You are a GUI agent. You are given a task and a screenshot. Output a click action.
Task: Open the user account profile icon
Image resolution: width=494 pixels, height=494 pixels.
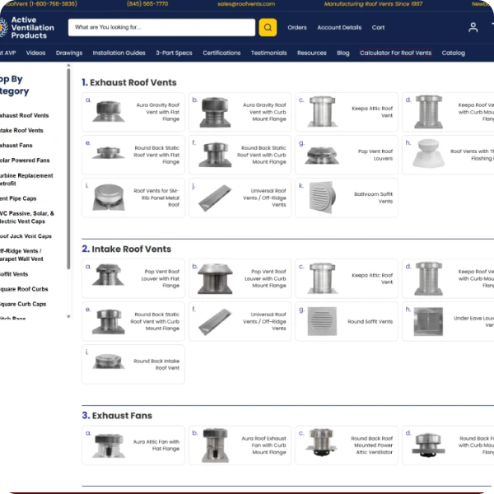473,27
